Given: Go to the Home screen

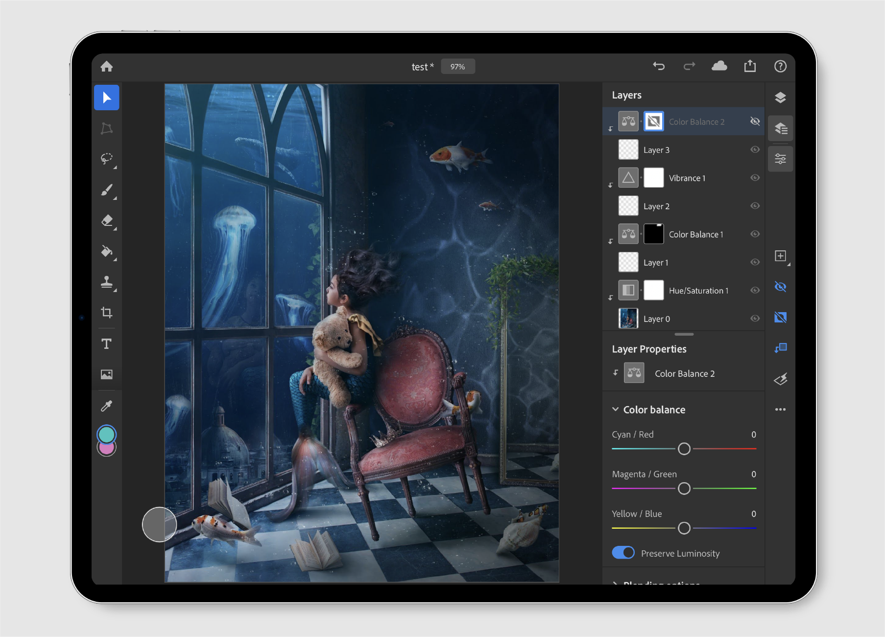Looking at the screenshot, I should (106, 66).
